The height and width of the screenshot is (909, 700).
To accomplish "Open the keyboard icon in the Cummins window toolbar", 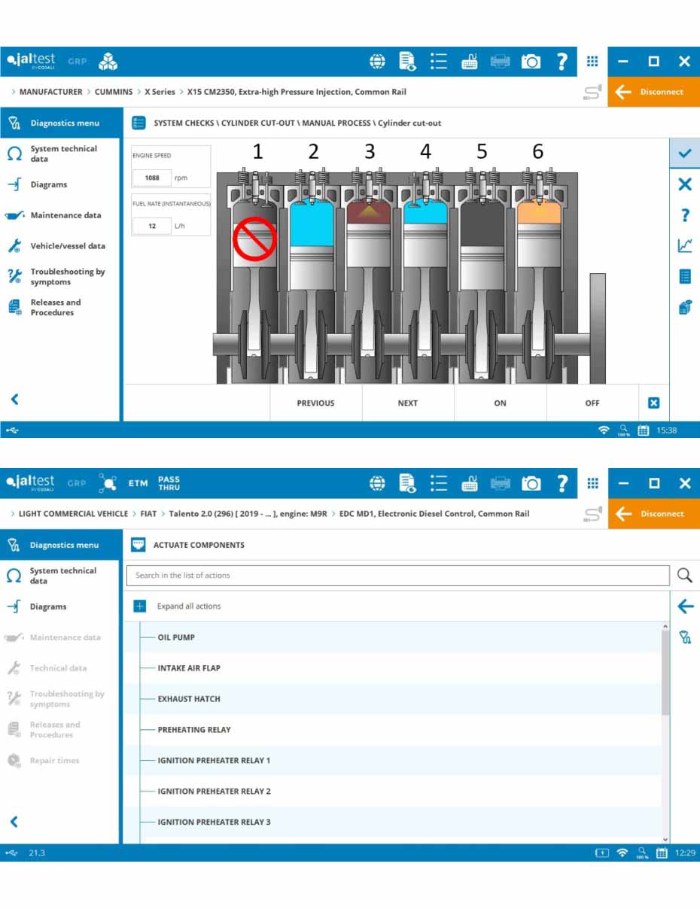I will tap(470, 62).
